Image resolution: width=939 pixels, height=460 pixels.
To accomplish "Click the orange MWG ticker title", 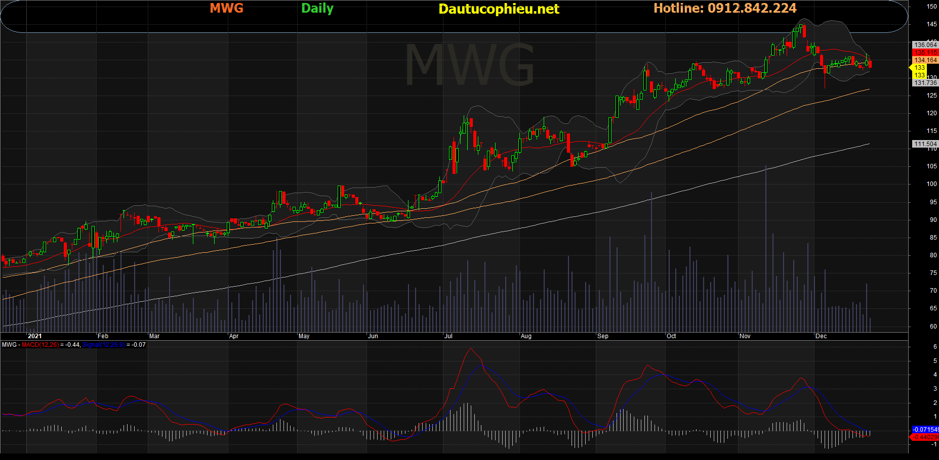I will tap(226, 8).
